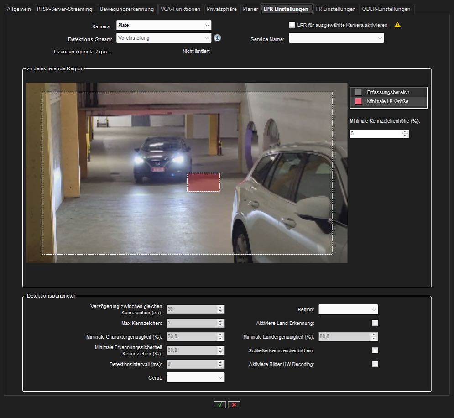Decrease Minimale Kennzeichenhöhe with down arrow

(x=405, y=136)
